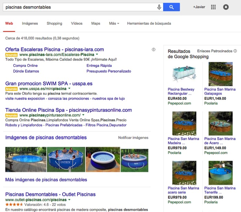Open Herramientas de búsqueda

[149, 23]
